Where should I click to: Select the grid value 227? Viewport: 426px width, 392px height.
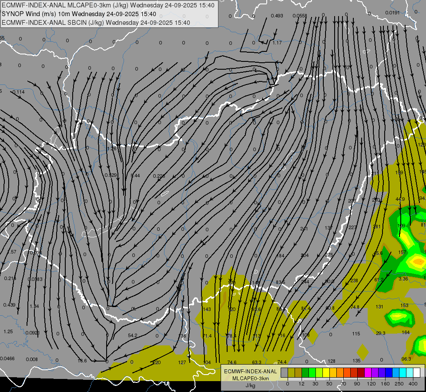coord(352,227)
